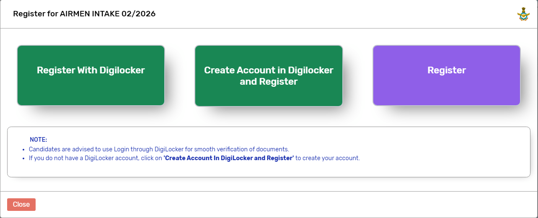Click the empty header area left of emblem
538x218 pixels.
[x=335, y=14]
